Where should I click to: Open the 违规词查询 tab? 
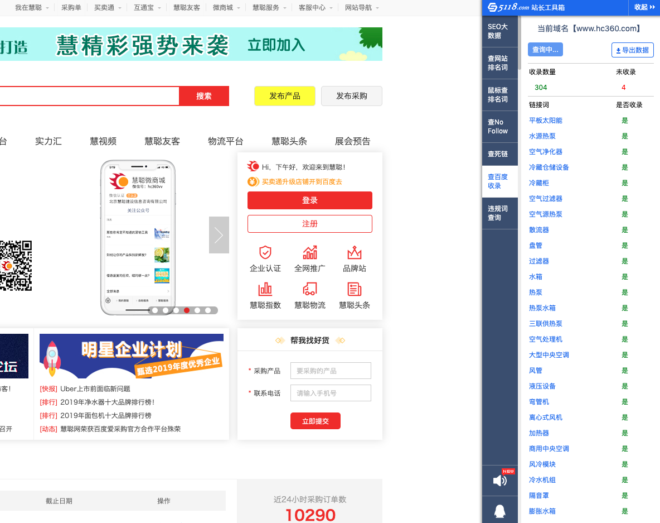click(x=499, y=213)
